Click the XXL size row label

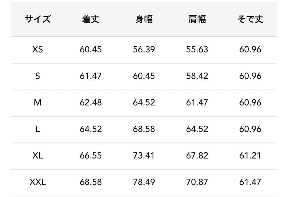coord(38,182)
